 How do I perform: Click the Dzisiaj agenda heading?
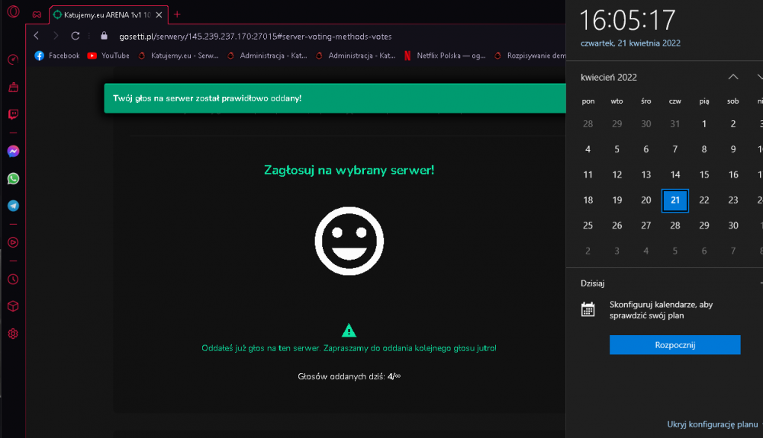(593, 283)
